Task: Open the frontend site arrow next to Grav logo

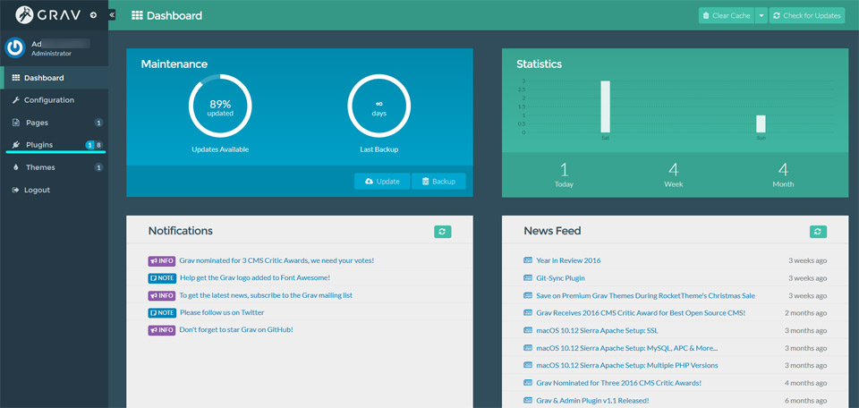Action: [x=93, y=15]
